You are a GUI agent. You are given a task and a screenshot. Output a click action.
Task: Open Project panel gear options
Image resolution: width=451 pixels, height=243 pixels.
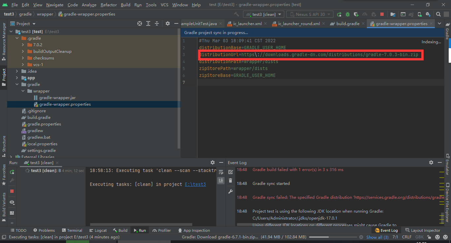pos(168,23)
